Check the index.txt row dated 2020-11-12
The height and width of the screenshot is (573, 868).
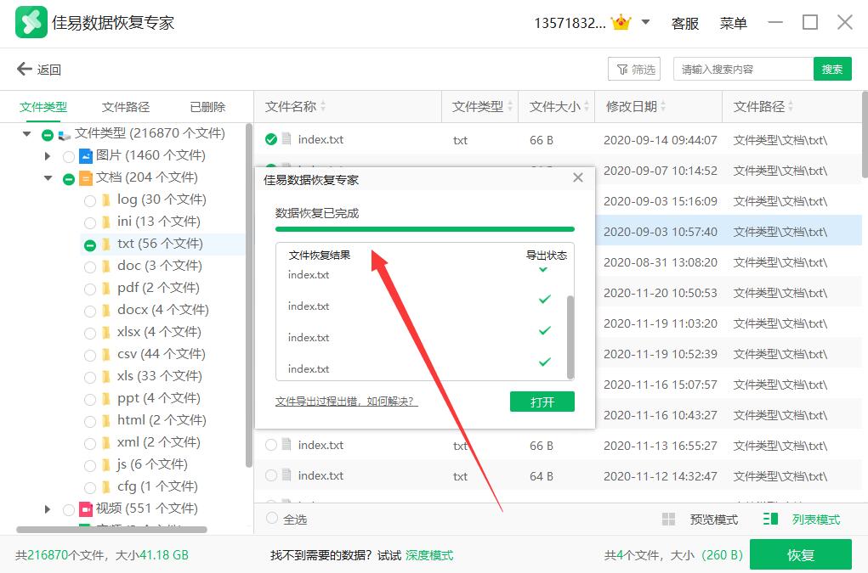[x=270, y=475]
